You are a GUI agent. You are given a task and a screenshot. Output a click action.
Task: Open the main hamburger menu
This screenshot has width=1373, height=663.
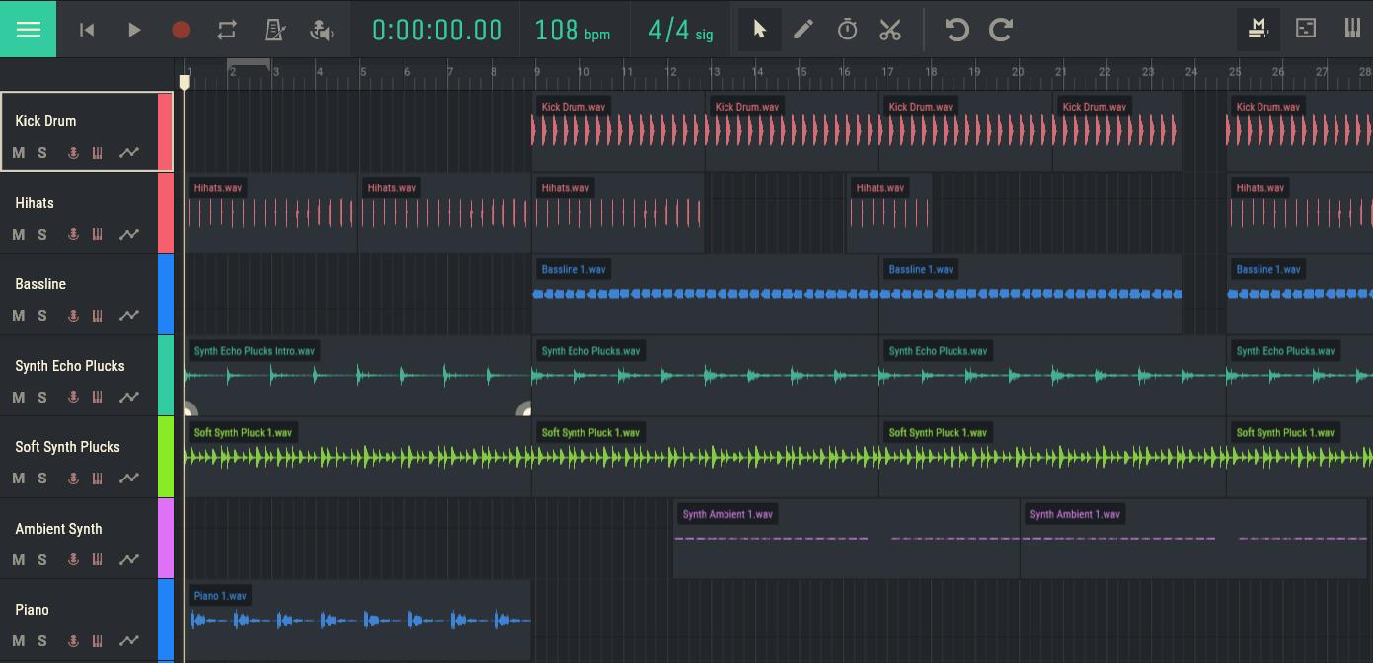click(x=28, y=29)
